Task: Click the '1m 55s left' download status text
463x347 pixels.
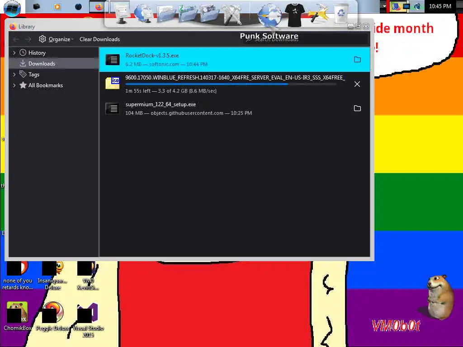Action: click(x=138, y=91)
